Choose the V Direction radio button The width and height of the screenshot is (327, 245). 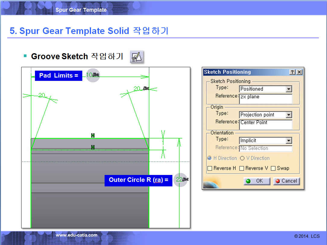coord(242,158)
